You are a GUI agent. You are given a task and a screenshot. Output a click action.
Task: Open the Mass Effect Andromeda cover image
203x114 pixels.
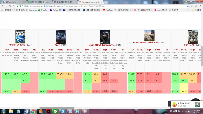pyautogui.click(x=105, y=37)
